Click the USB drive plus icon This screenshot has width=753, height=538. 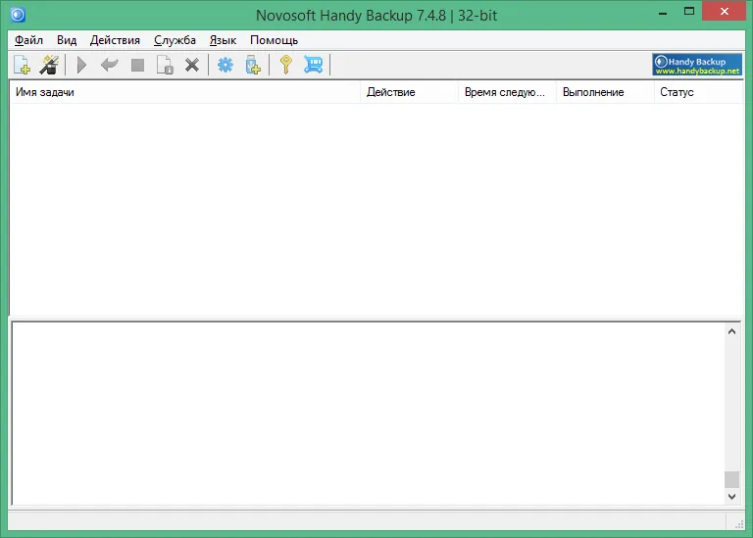coord(253,65)
